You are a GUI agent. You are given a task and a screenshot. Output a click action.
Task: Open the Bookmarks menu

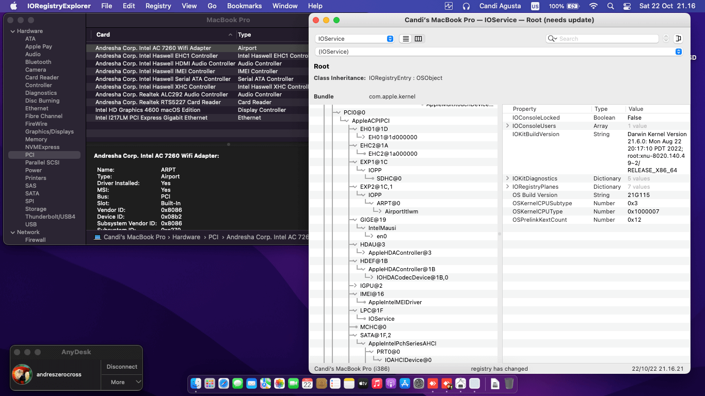tap(244, 6)
